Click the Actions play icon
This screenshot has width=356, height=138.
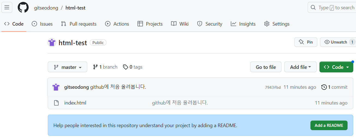108,24
